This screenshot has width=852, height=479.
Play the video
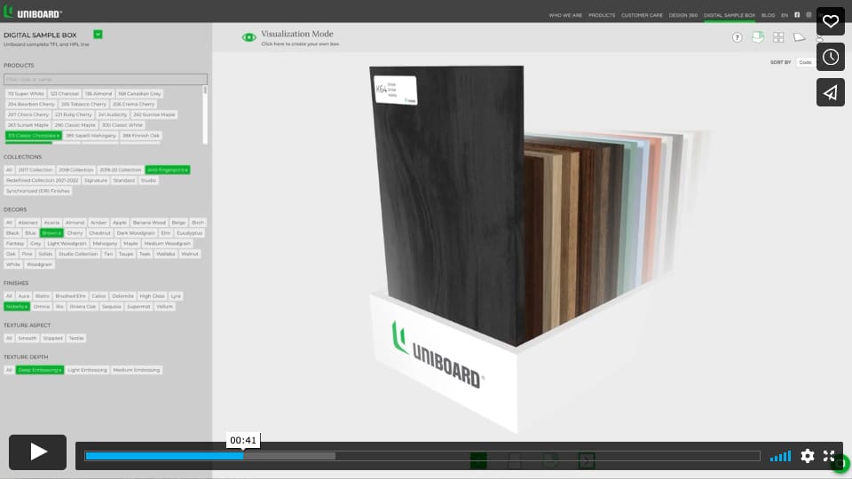pyautogui.click(x=37, y=452)
